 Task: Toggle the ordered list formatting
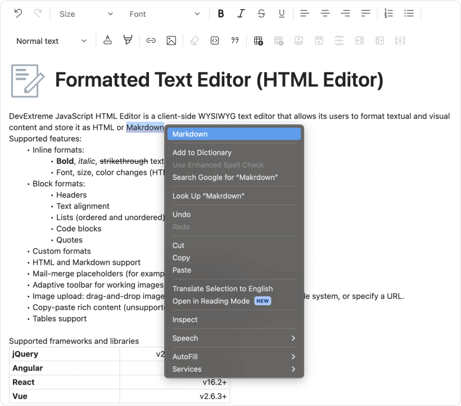[x=388, y=13]
